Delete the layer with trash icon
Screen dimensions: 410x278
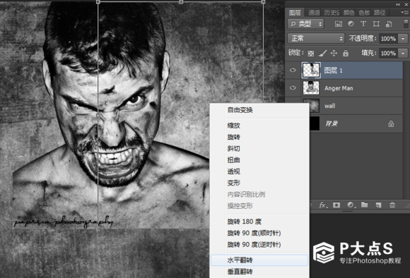click(x=392, y=205)
